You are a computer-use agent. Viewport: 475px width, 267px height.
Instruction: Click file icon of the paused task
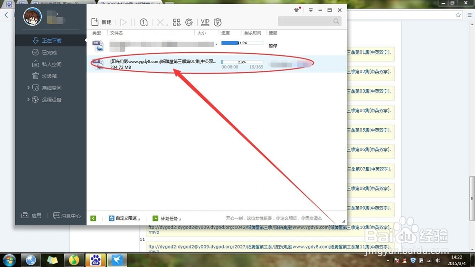pos(98,46)
